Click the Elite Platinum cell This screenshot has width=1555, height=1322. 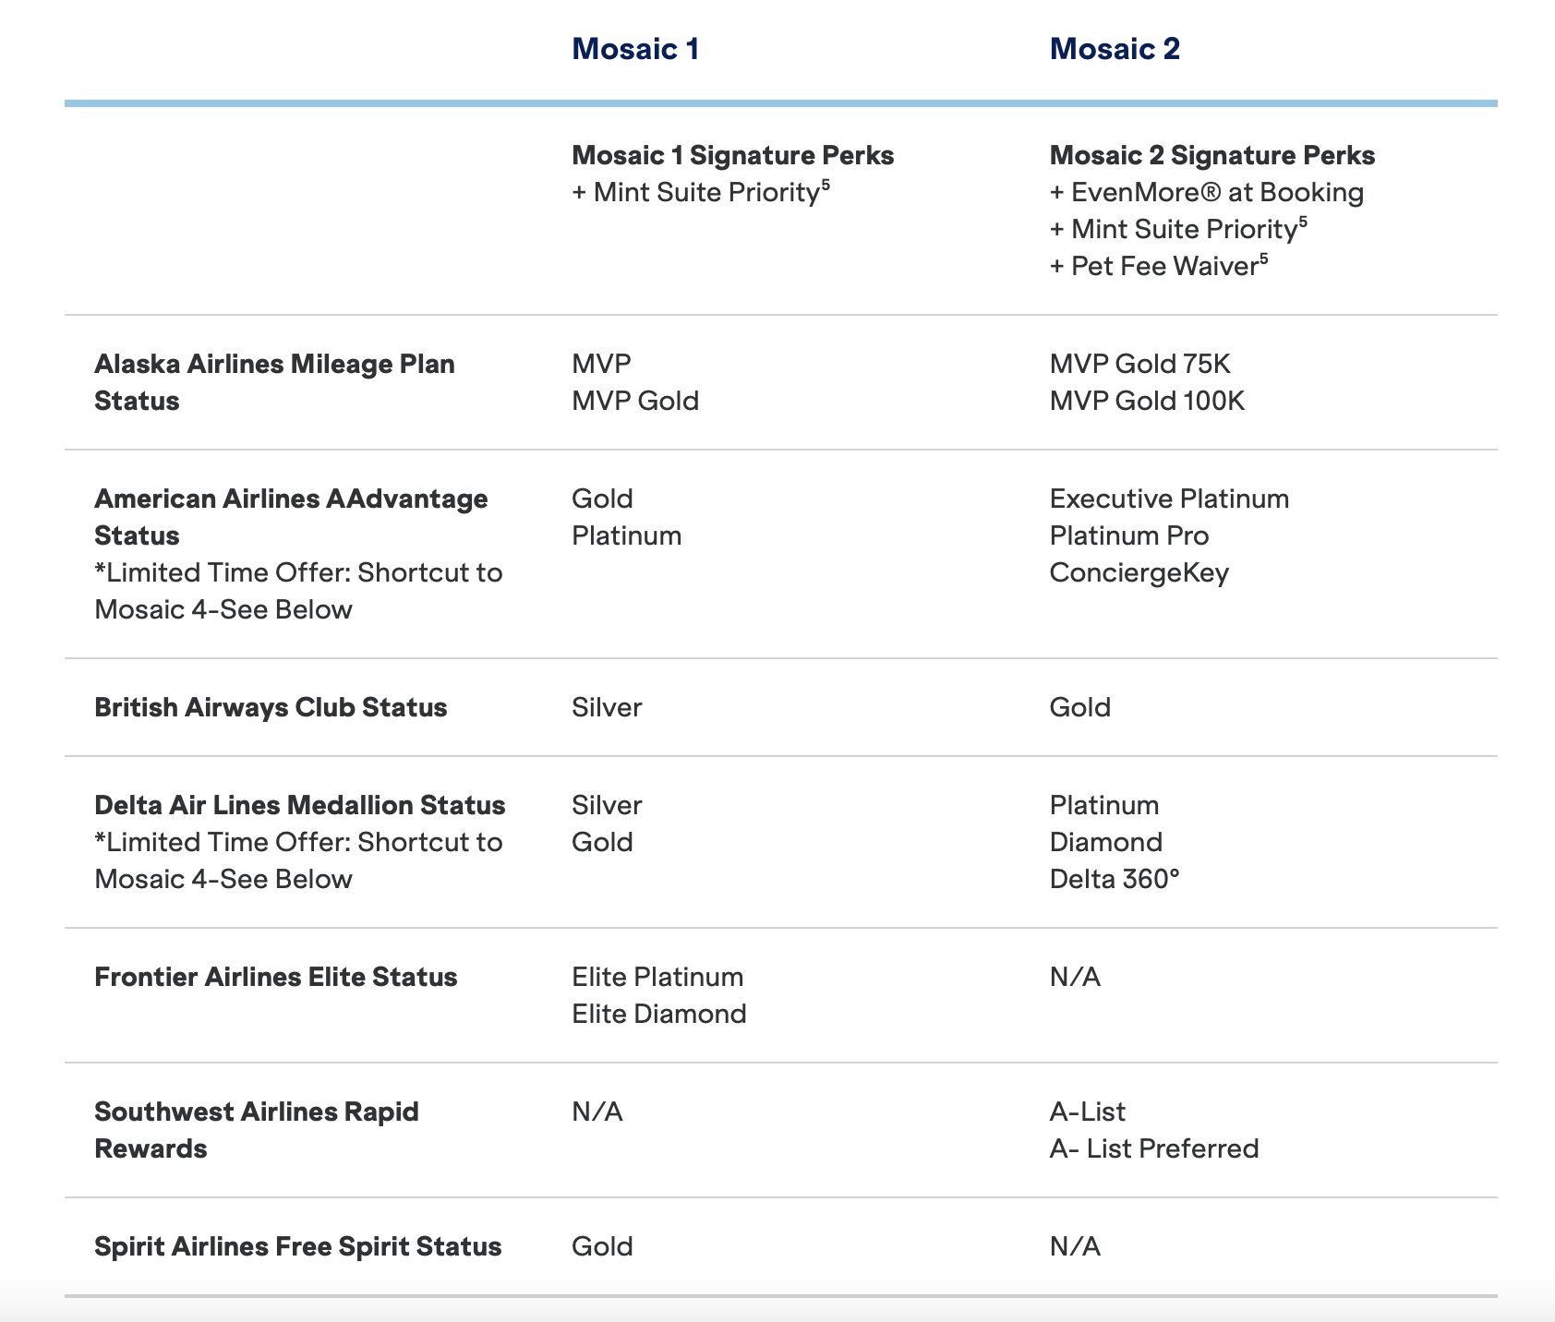coord(657,977)
